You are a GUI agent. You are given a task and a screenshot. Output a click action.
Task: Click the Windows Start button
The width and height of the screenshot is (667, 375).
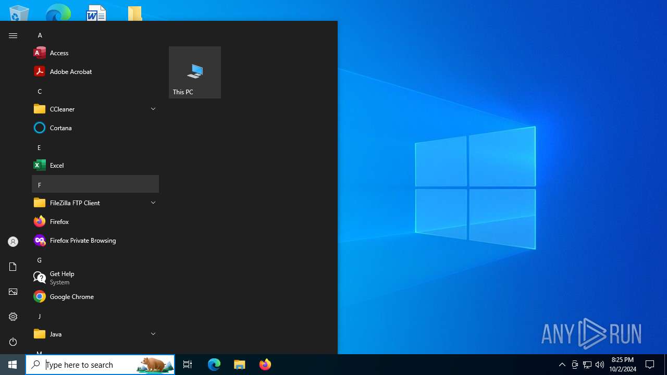click(x=13, y=365)
